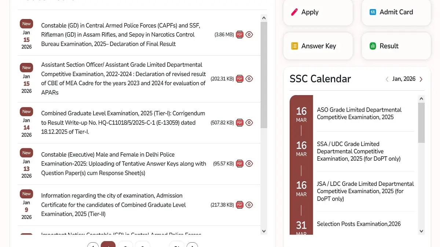Download PDF of Constable GD Final Result notice
The width and height of the screenshot is (440, 247).
click(x=239, y=34)
